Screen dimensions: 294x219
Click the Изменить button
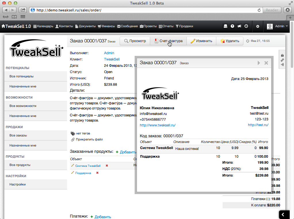click(201, 41)
